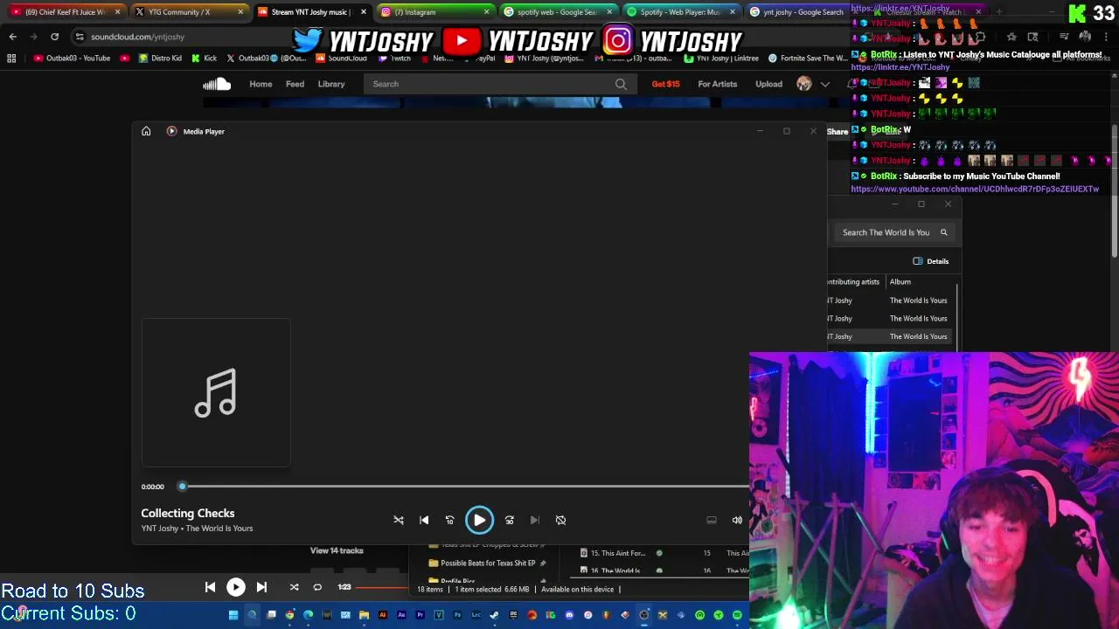Open SoundCloud logo home link

click(217, 84)
